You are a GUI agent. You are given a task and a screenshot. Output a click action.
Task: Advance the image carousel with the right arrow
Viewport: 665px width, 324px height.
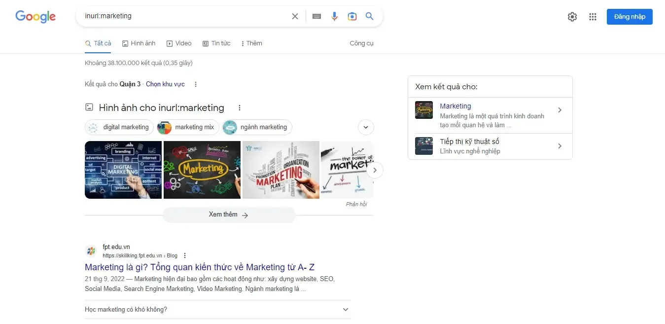tap(375, 170)
